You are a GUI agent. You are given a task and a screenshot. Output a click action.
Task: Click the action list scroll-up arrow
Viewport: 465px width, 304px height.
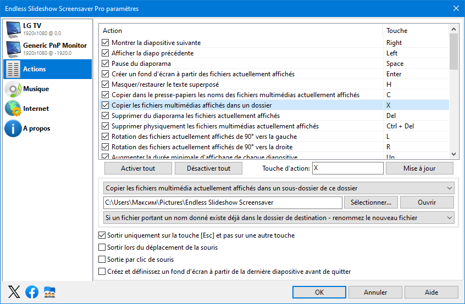click(453, 29)
